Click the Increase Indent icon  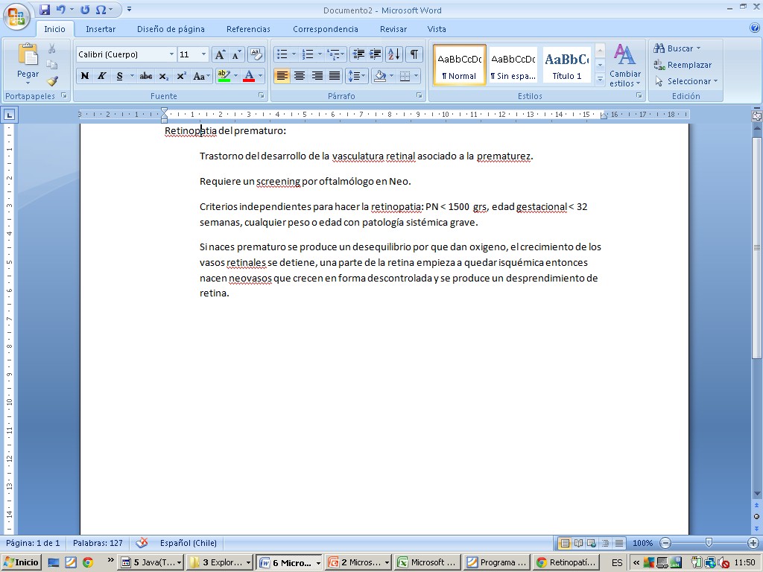(376, 54)
